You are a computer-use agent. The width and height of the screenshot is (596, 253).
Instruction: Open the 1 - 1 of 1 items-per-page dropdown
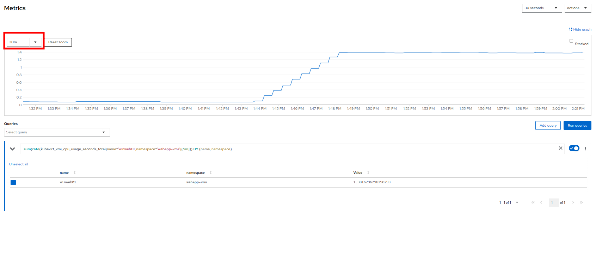(x=509, y=203)
